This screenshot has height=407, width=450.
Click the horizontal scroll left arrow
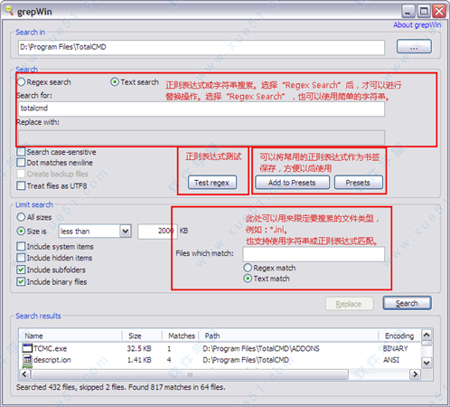click(24, 374)
